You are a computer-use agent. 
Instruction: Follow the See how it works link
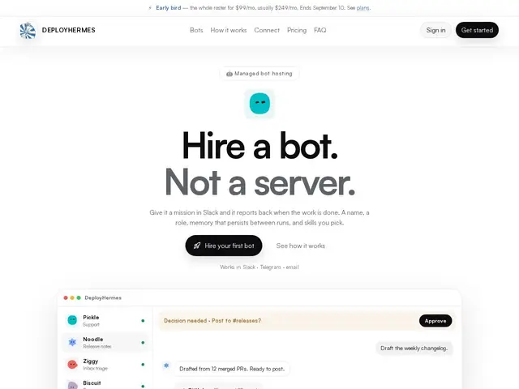(301, 246)
